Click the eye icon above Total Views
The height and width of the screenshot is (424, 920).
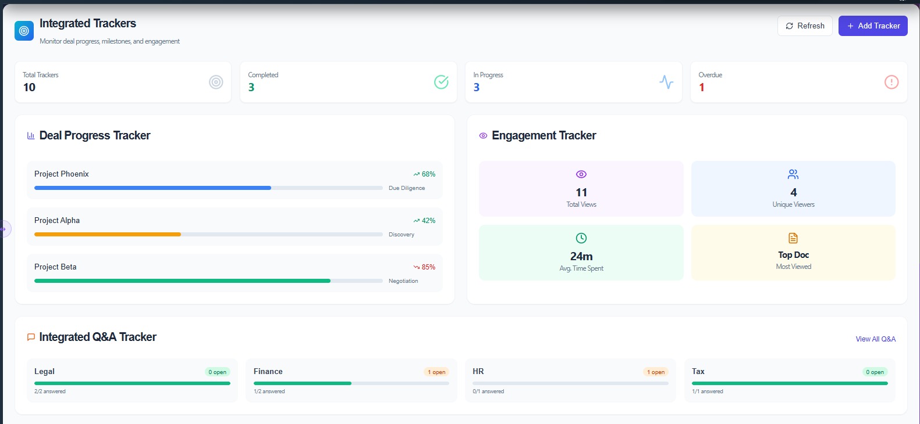[581, 174]
